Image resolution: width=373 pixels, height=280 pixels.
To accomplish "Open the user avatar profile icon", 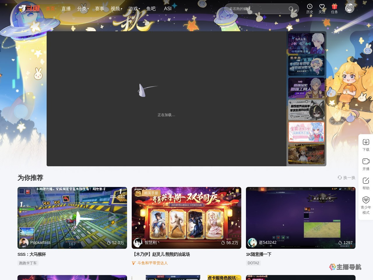I will click(x=349, y=8).
